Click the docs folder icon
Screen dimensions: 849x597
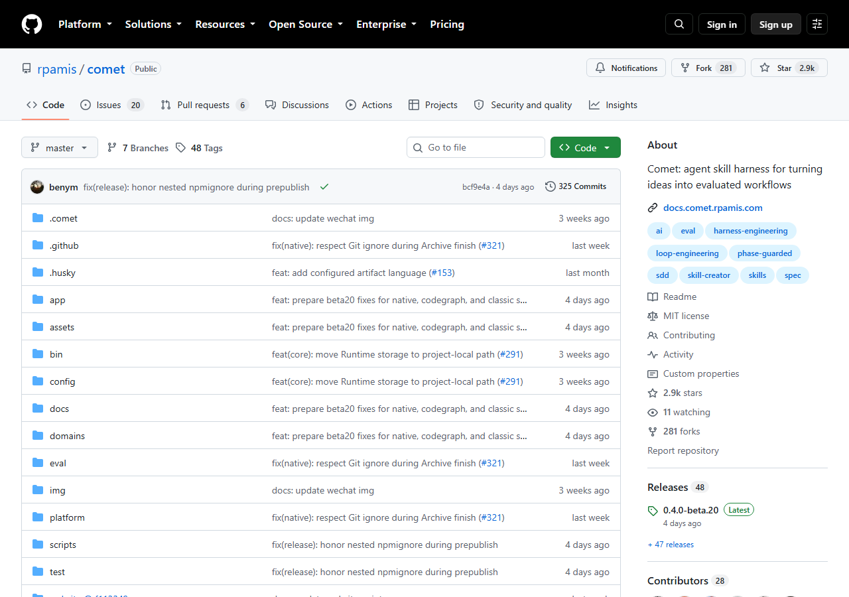(38, 409)
